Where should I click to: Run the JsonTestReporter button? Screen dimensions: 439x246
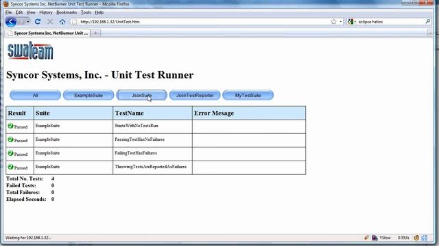click(195, 95)
